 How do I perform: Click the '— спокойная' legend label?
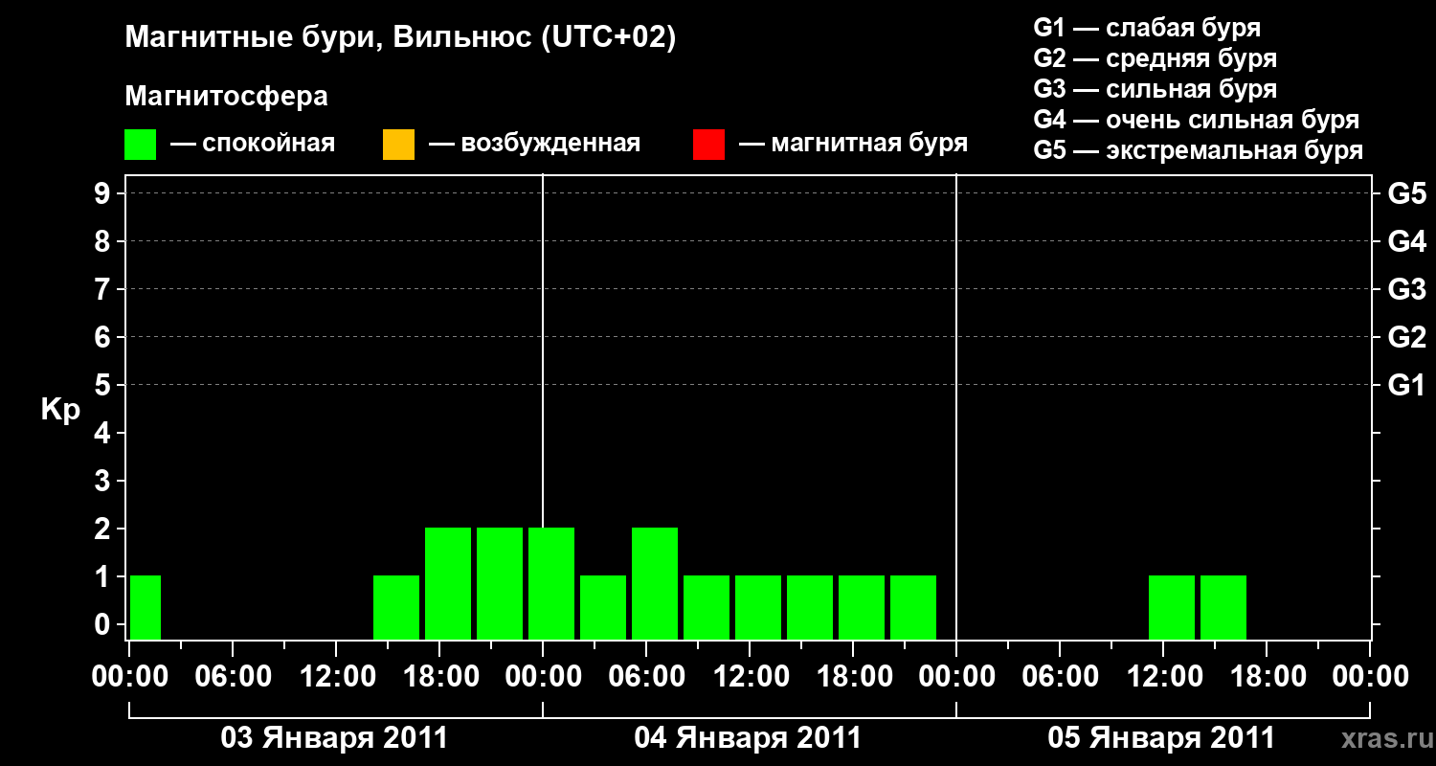tap(253, 144)
